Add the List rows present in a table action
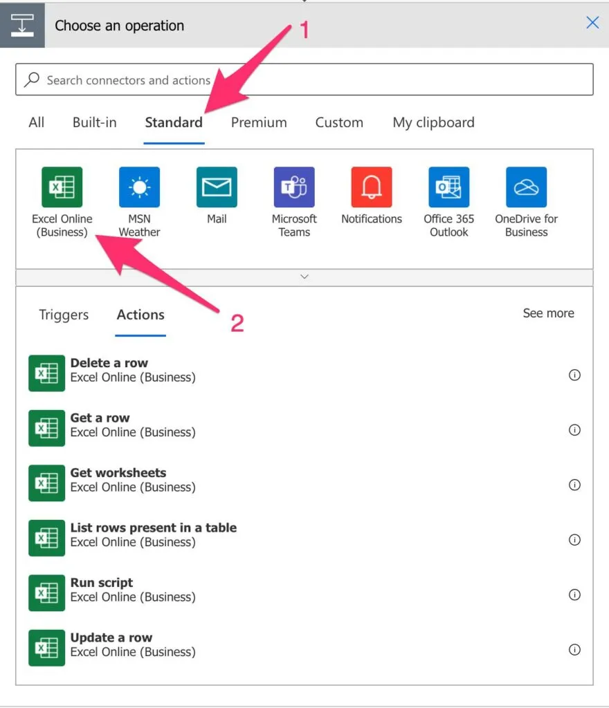 click(x=153, y=534)
